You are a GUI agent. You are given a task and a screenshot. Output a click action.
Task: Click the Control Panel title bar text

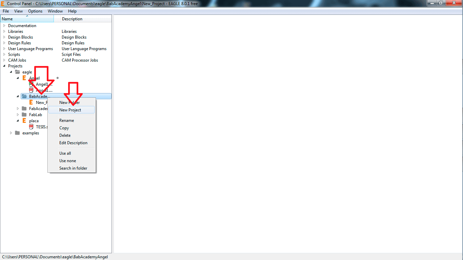point(102,3)
